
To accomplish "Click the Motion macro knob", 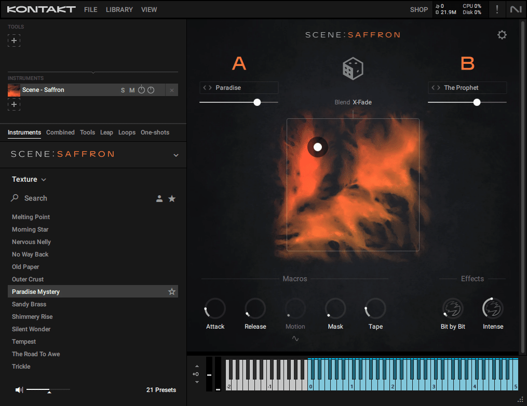I will pyautogui.click(x=295, y=308).
